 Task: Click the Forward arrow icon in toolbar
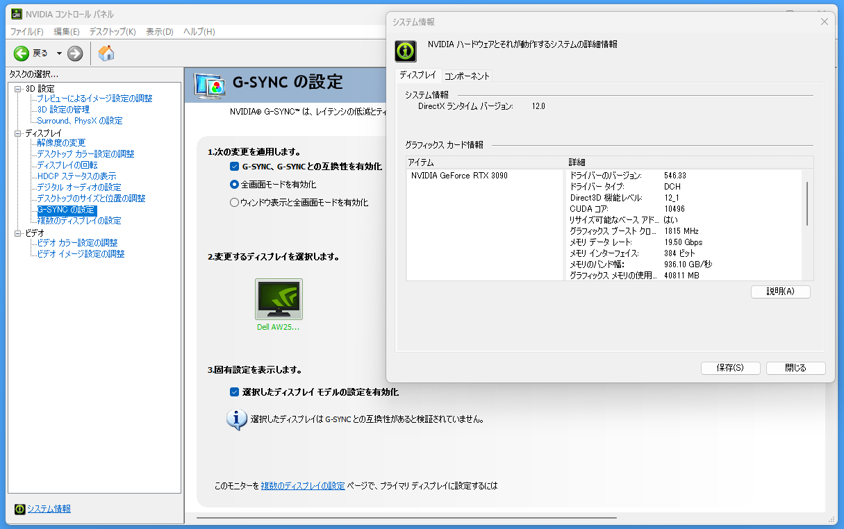[75, 53]
